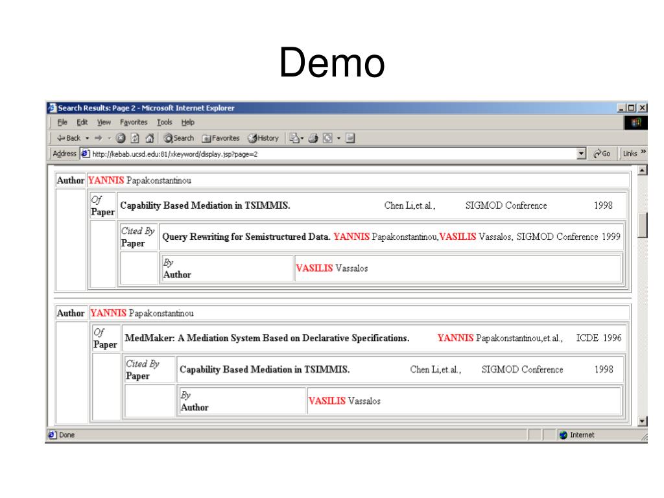664x498 pixels.
Task: Go back with the Back button
Action: click(x=69, y=138)
